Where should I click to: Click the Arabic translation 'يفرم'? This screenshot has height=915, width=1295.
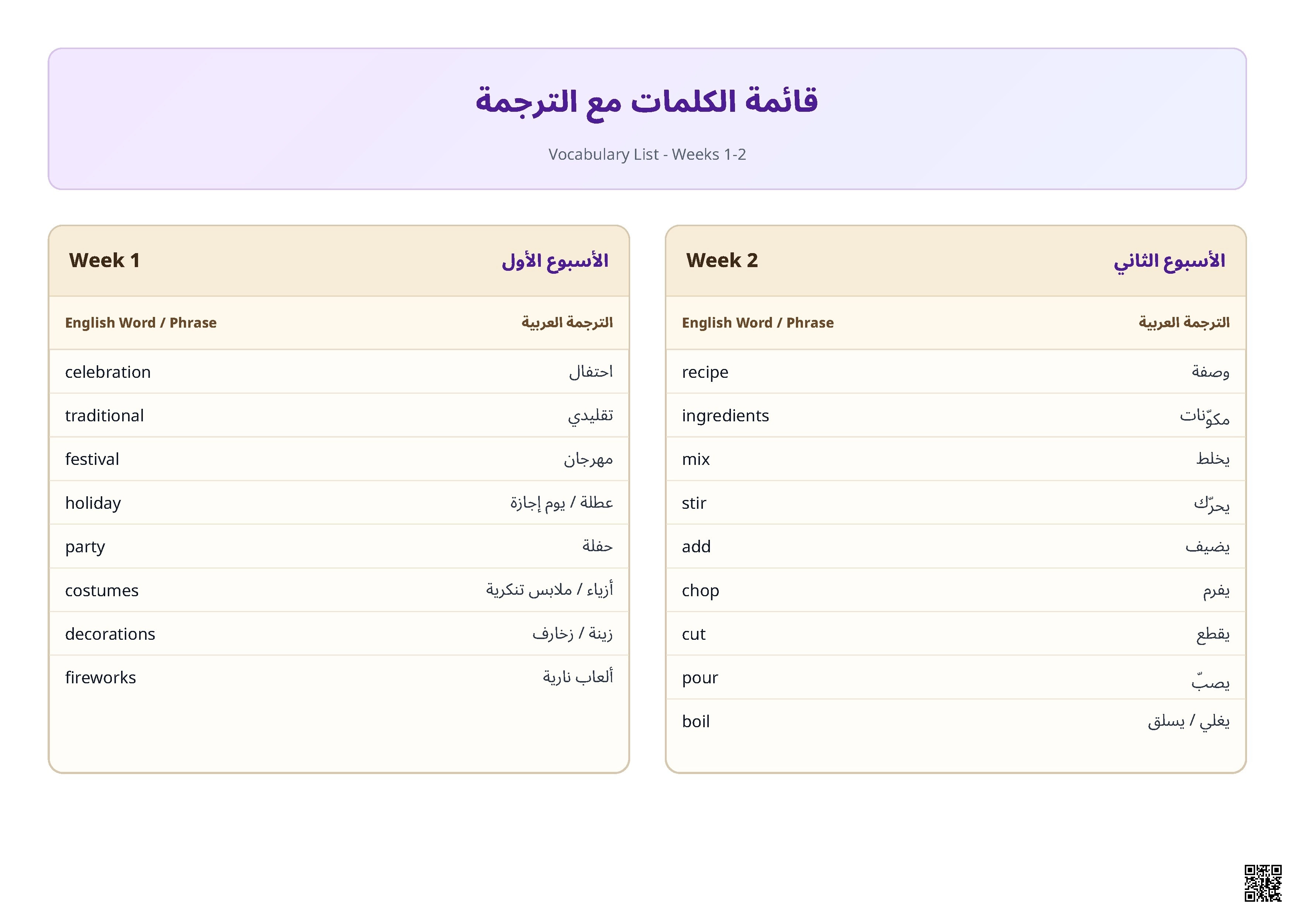click(1216, 591)
